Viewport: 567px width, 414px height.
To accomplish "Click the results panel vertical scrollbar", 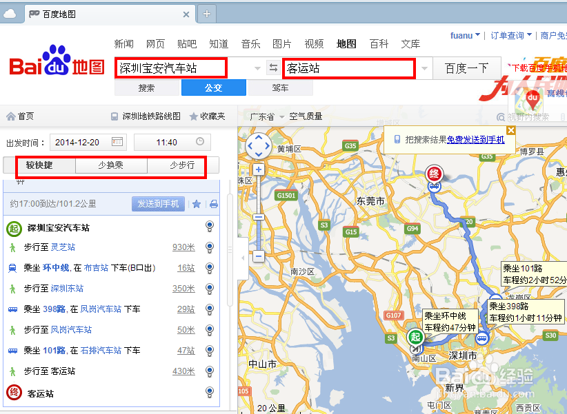I will [x=230, y=250].
